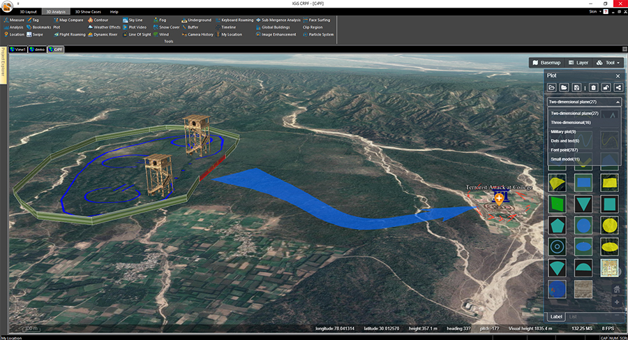The width and height of the screenshot is (628, 340).
Task: Click the save icon in Plot panel
Action: click(x=576, y=87)
